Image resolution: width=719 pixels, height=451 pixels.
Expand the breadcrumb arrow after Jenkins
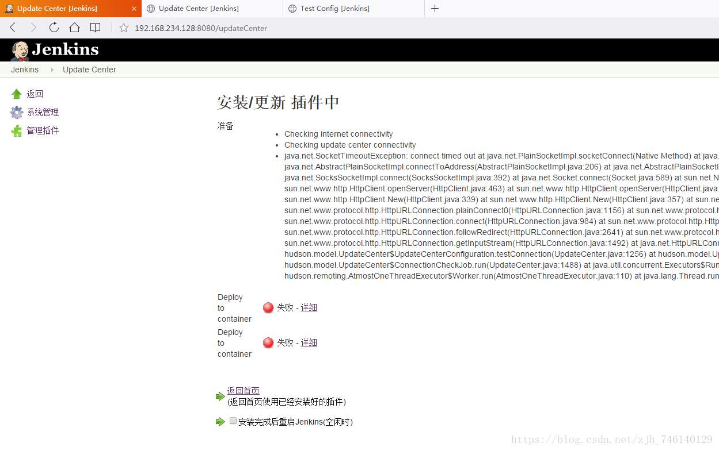coord(52,70)
